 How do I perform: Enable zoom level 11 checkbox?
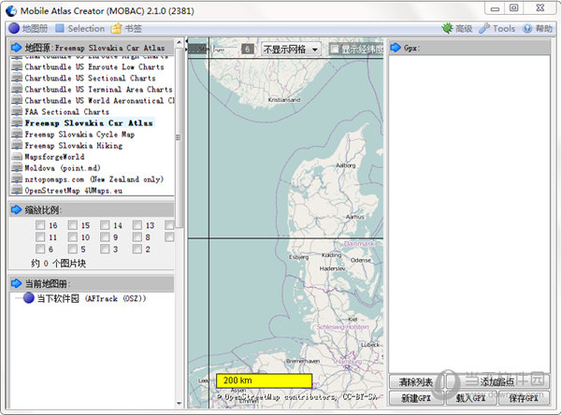tap(40, 236)
